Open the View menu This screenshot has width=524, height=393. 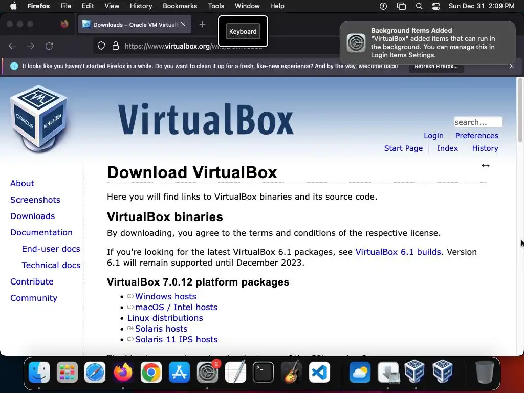[112, 6]
